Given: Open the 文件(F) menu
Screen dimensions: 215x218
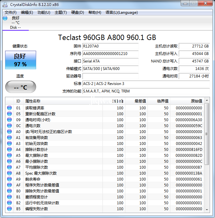Looking at the screenshot, I should (11, 12).
